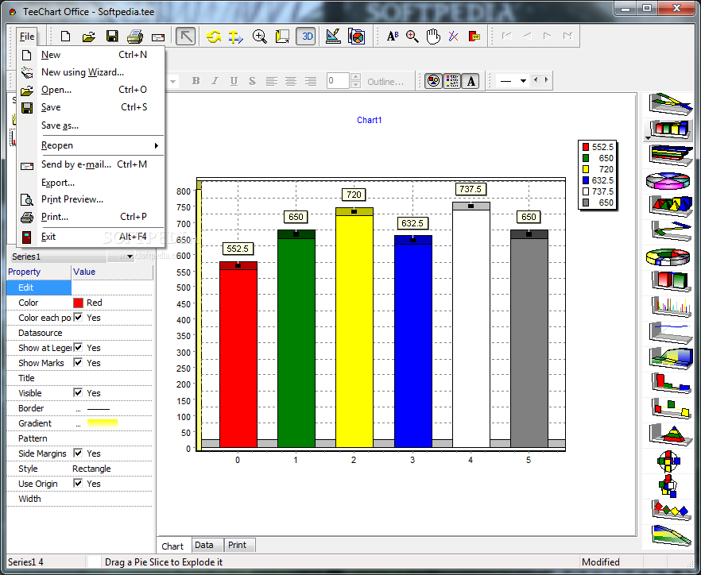Click the Open folder toolbar icon
701x575 pixels.
[x=88, y=37]
